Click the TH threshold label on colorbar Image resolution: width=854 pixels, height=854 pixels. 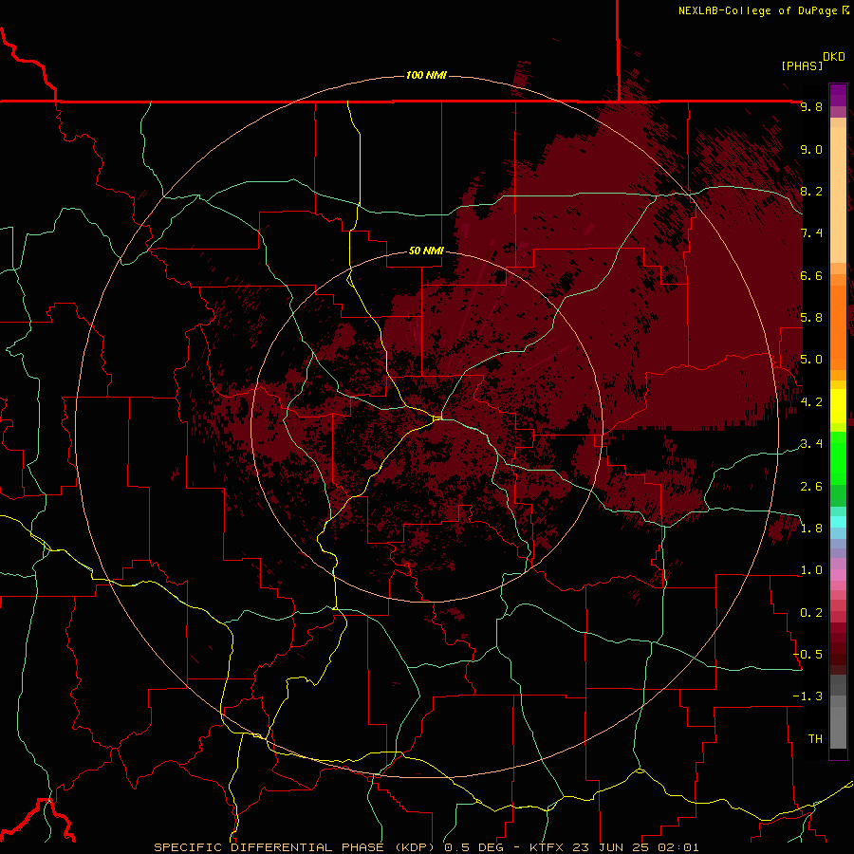(815, 739)
